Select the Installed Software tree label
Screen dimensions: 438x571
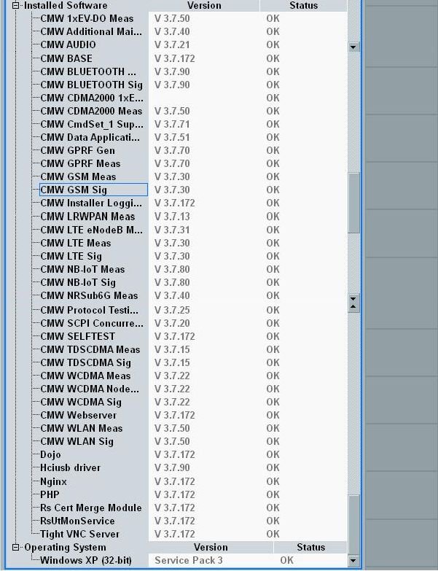(66, 5)
